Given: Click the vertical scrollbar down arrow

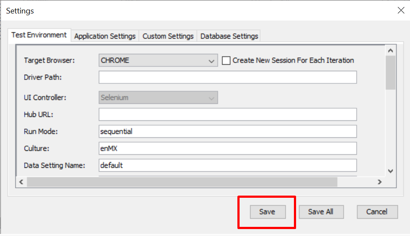Looking at the screenshot, I should coord(390,171).
